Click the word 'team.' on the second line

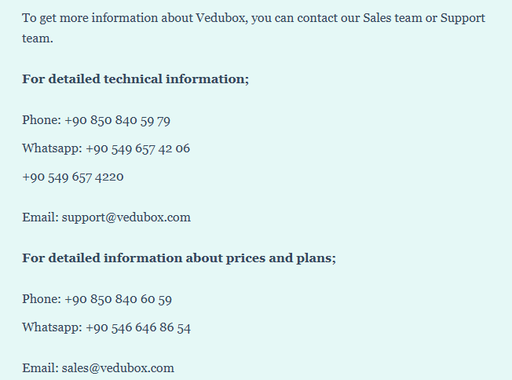[x=38, y=38]
